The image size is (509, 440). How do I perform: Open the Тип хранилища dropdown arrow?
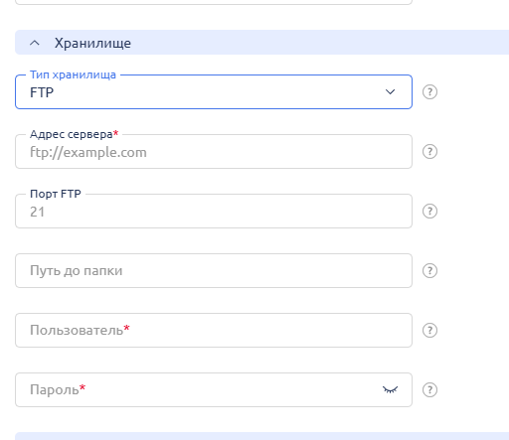(x=390, y=91)
